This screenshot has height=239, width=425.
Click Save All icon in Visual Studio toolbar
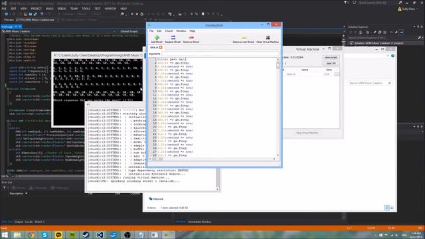point(35,14)
